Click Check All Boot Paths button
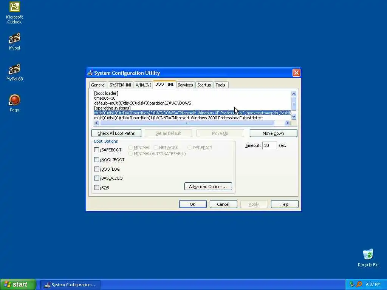The height and width of the screenshot is (290, 387). (x=116, y=133)
